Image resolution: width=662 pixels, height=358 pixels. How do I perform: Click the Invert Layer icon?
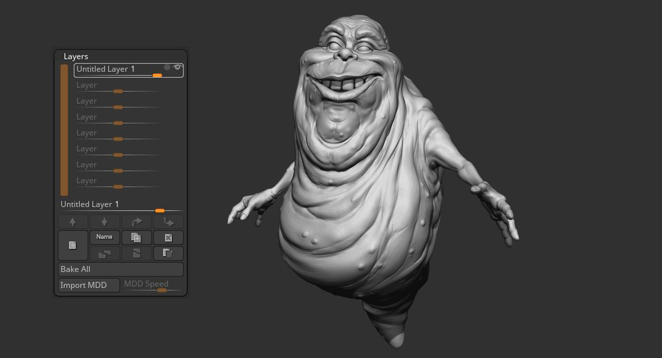(136, 253)
